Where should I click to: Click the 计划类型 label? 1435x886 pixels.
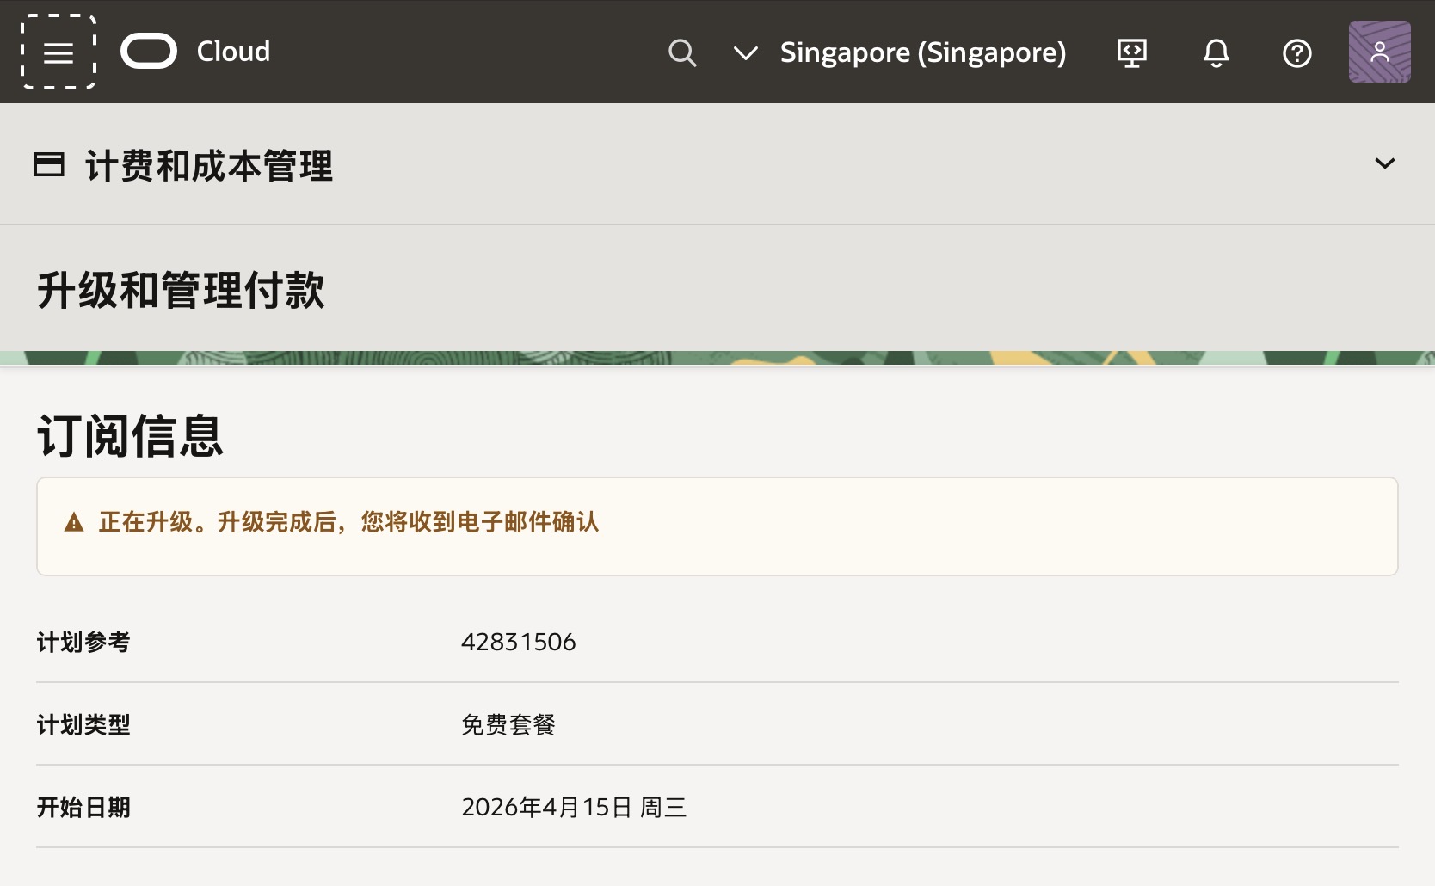point(83,724)
